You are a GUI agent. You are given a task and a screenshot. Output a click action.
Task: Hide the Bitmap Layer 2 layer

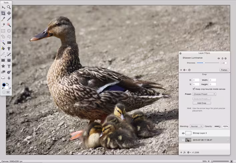coord(183,133)
